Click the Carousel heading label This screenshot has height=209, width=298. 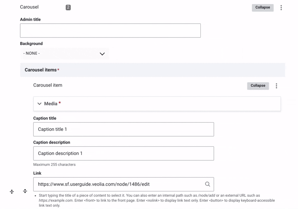pos(29,7)
